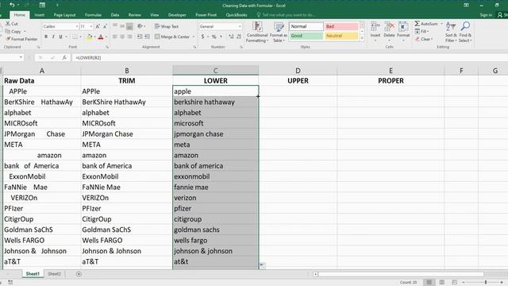508x286 pixels.
Task: Click the Clear button in Editing
Action: pos(424,39)
